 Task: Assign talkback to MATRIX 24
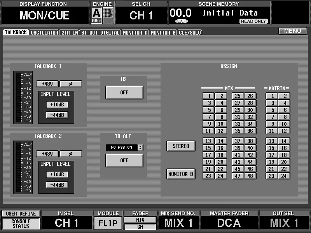point(284,176)
